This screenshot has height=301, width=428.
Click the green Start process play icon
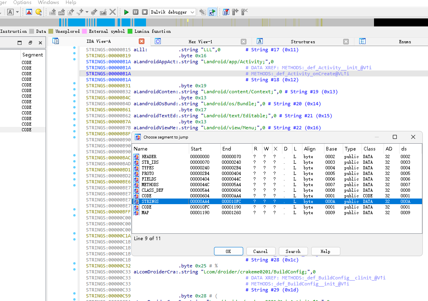pyautogui.click(x=126, y=12)
